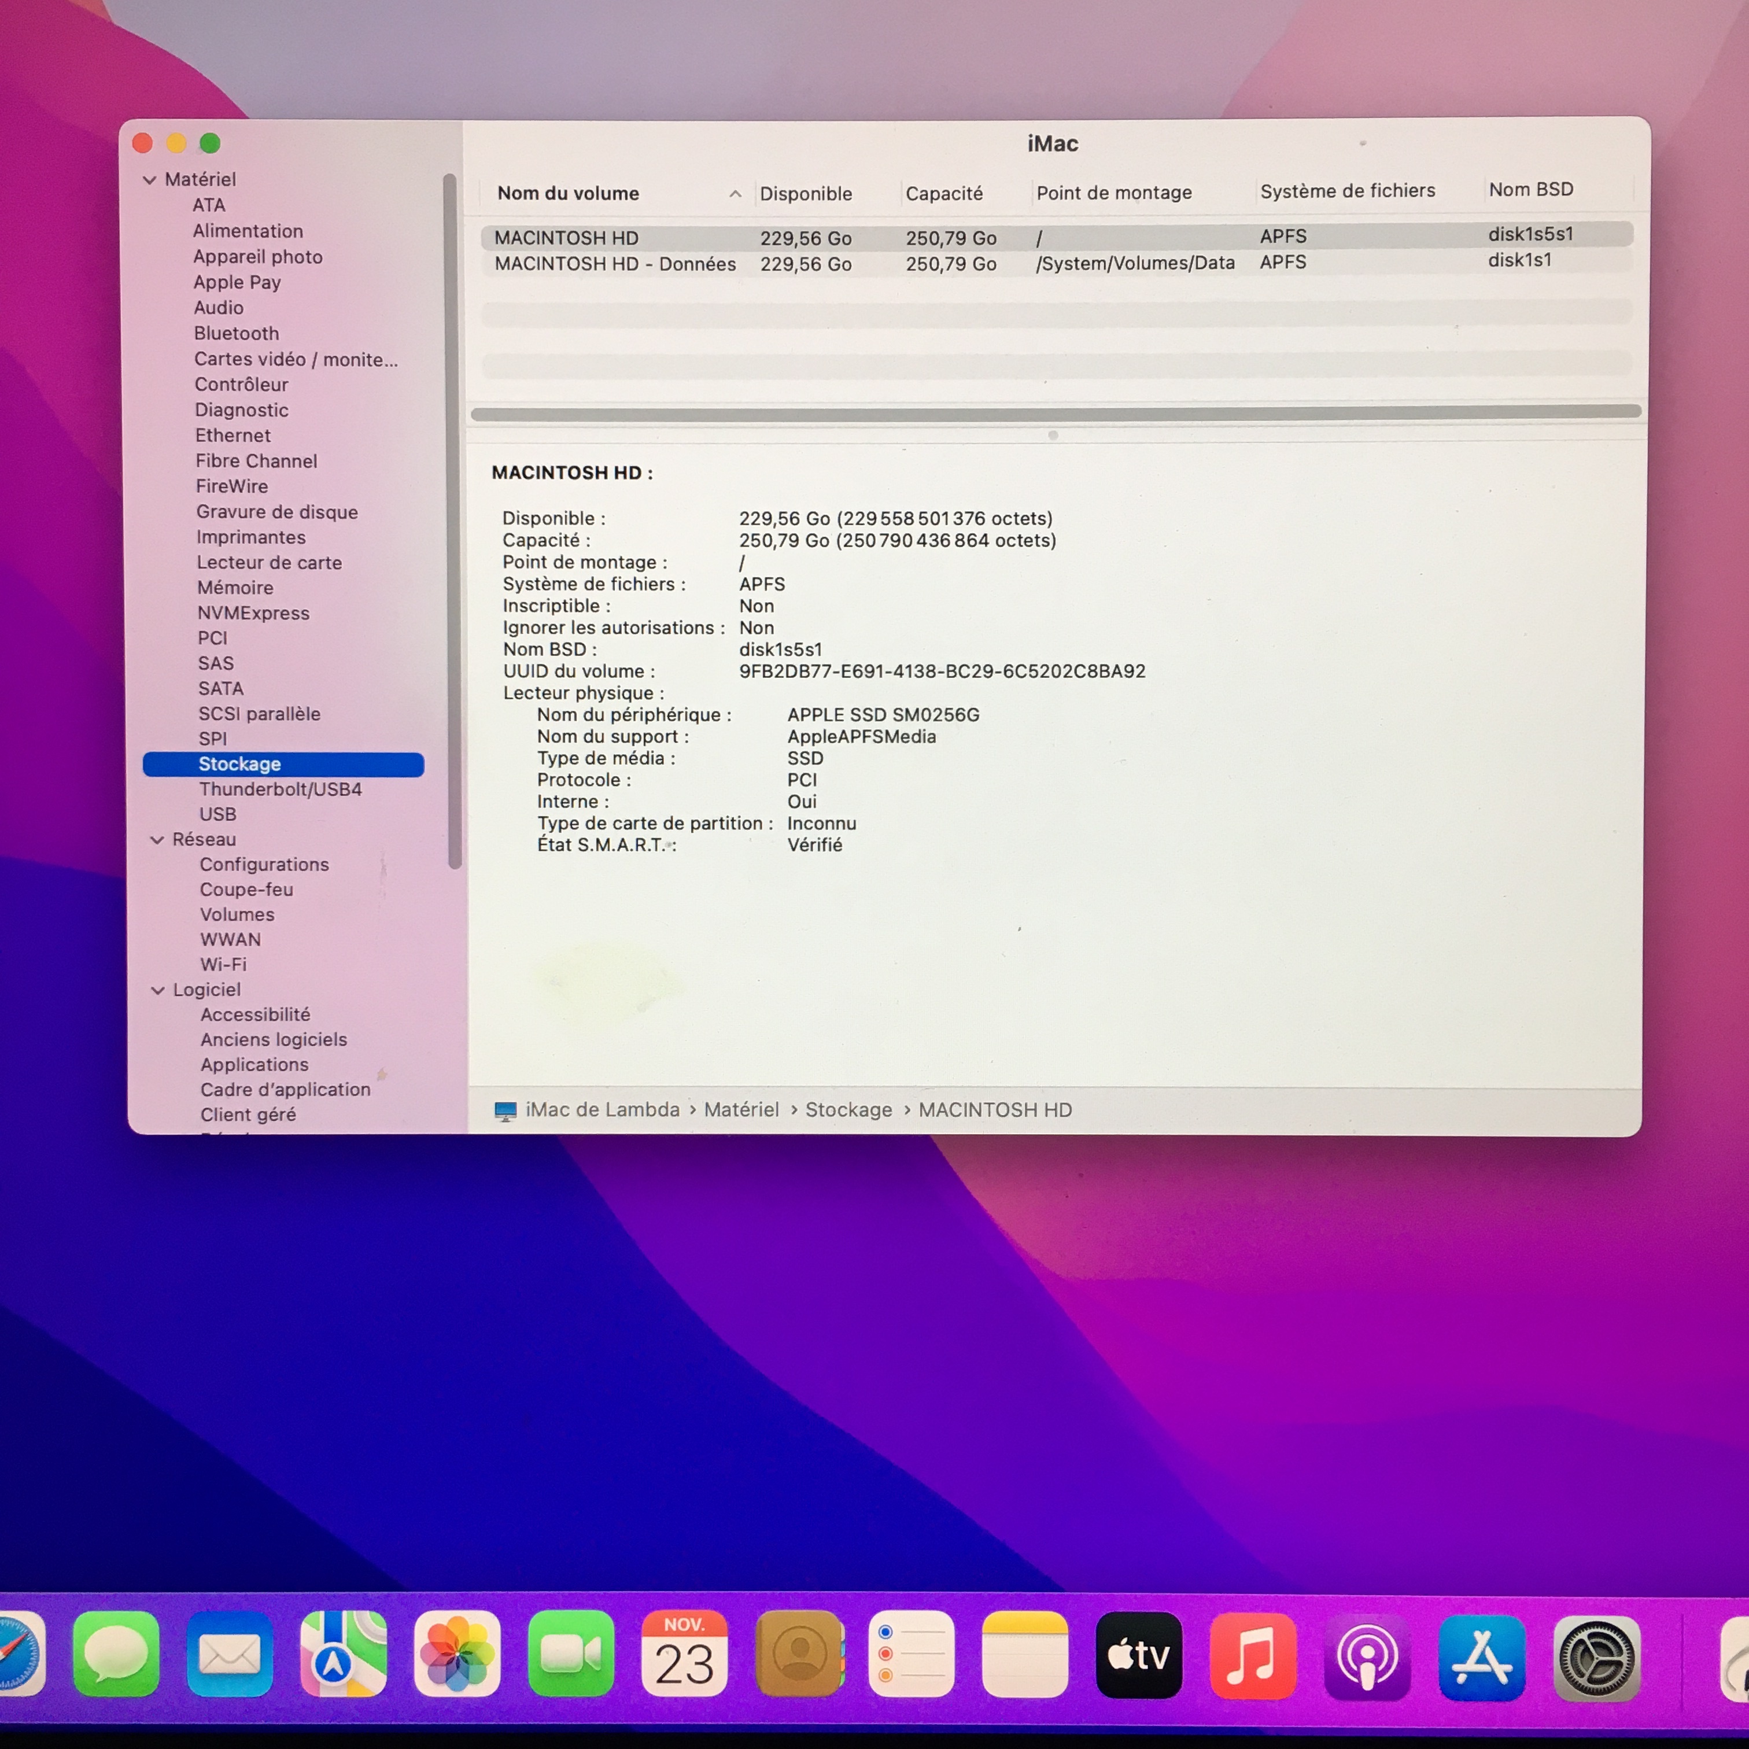Click iMac de Lambda in path bar
Screen dimensions: 1749x1749
pyautogui.click(x=602, y=1110)
